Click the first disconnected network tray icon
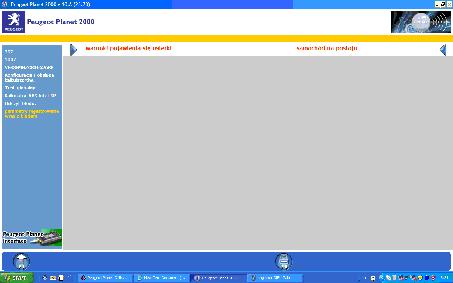This screenshot has height=283, width=453. tap(401, 278)
